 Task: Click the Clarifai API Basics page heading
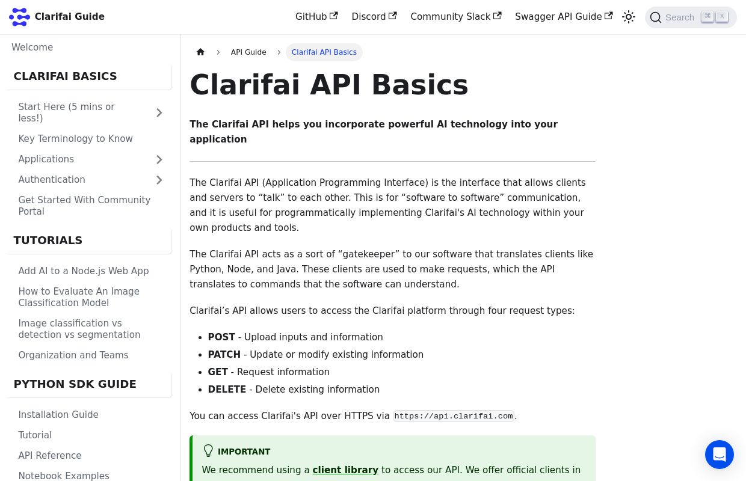coord(329,85)
